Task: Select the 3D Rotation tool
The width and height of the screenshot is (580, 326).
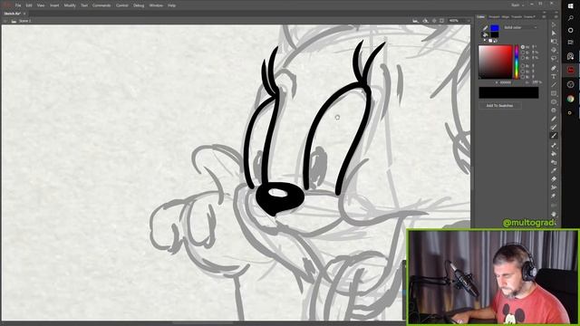Action: point(554,50)
